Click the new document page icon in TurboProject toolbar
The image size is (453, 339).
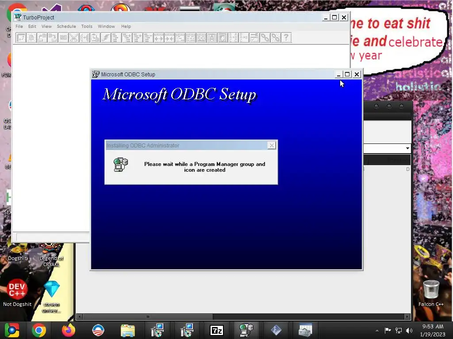coord(31,38)
